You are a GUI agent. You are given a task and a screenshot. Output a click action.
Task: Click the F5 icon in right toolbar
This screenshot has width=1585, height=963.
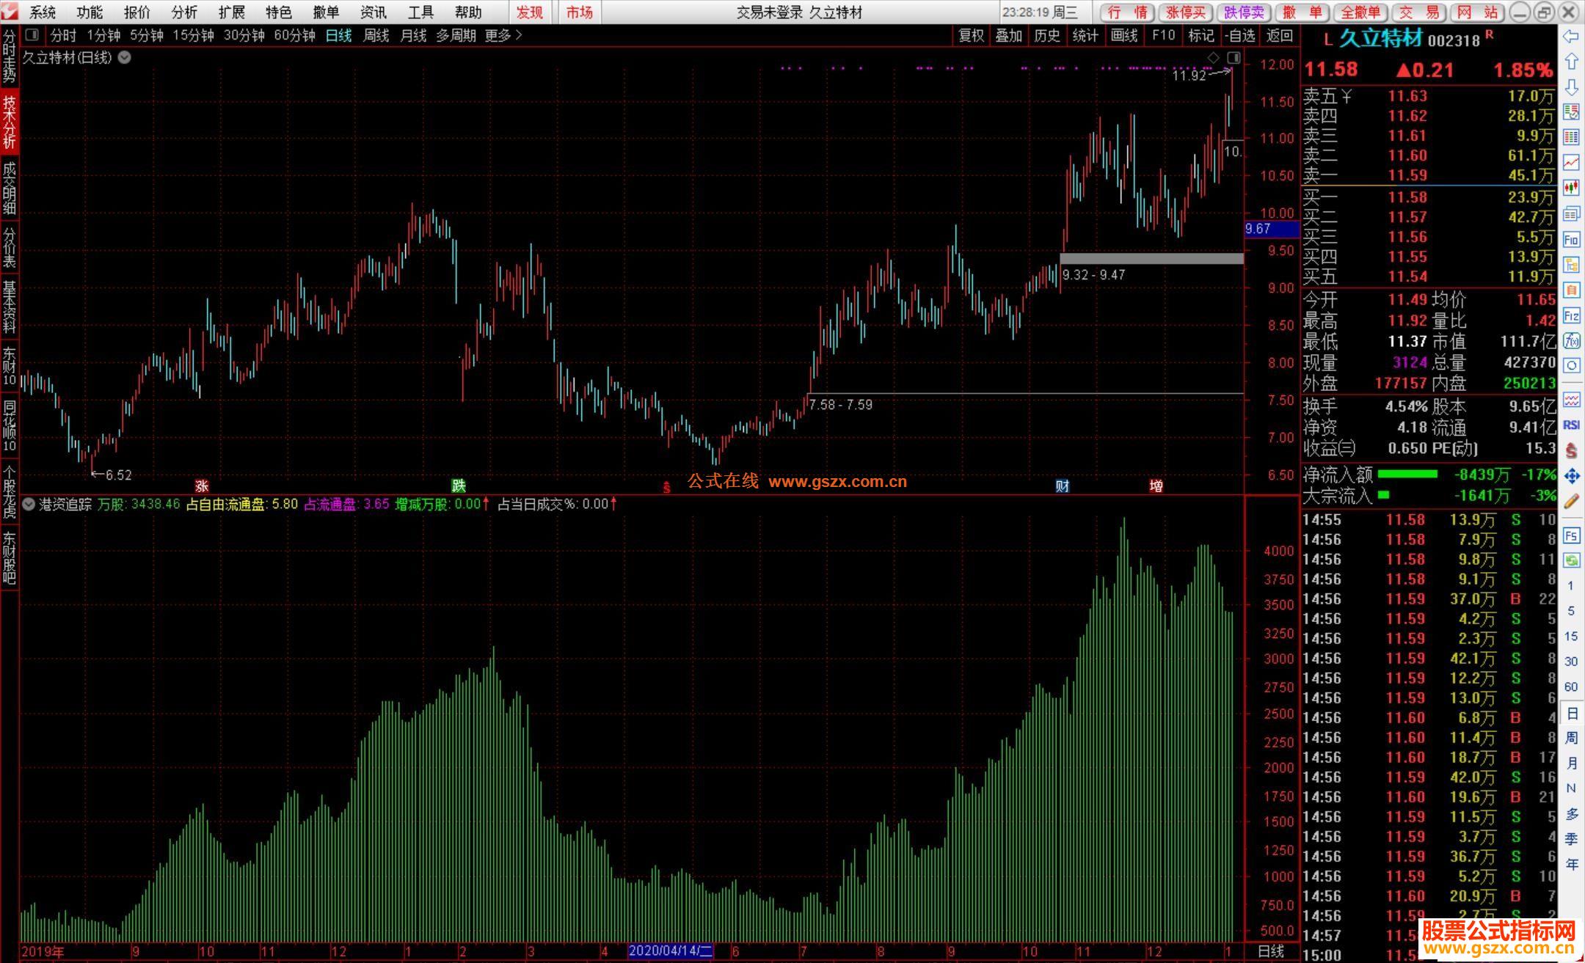pyautogui.click(x=1571, y=535)
